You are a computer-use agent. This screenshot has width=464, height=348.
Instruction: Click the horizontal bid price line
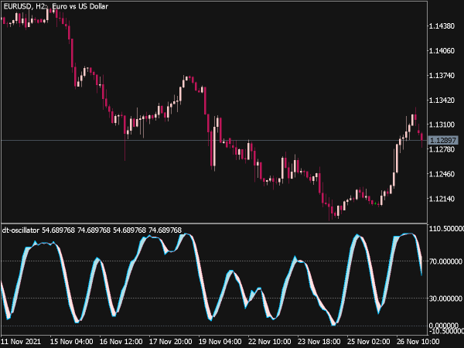[214, 140]
